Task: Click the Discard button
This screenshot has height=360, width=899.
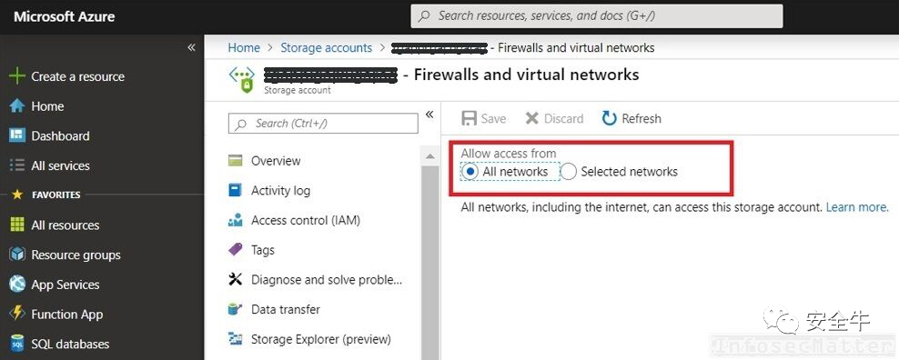Action: click(554, 119)
